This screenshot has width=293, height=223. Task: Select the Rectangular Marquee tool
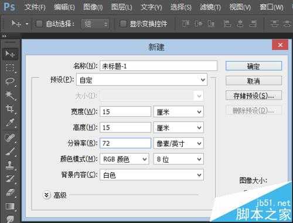click(10, 67)
